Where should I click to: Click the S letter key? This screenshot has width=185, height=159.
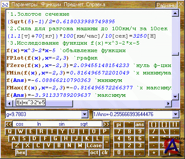coord(24,138)
